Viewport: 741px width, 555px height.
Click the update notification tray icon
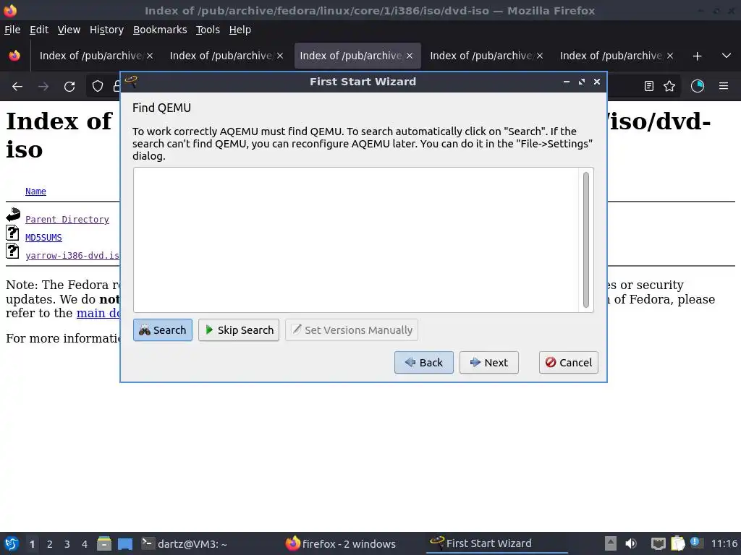point(697,543)
